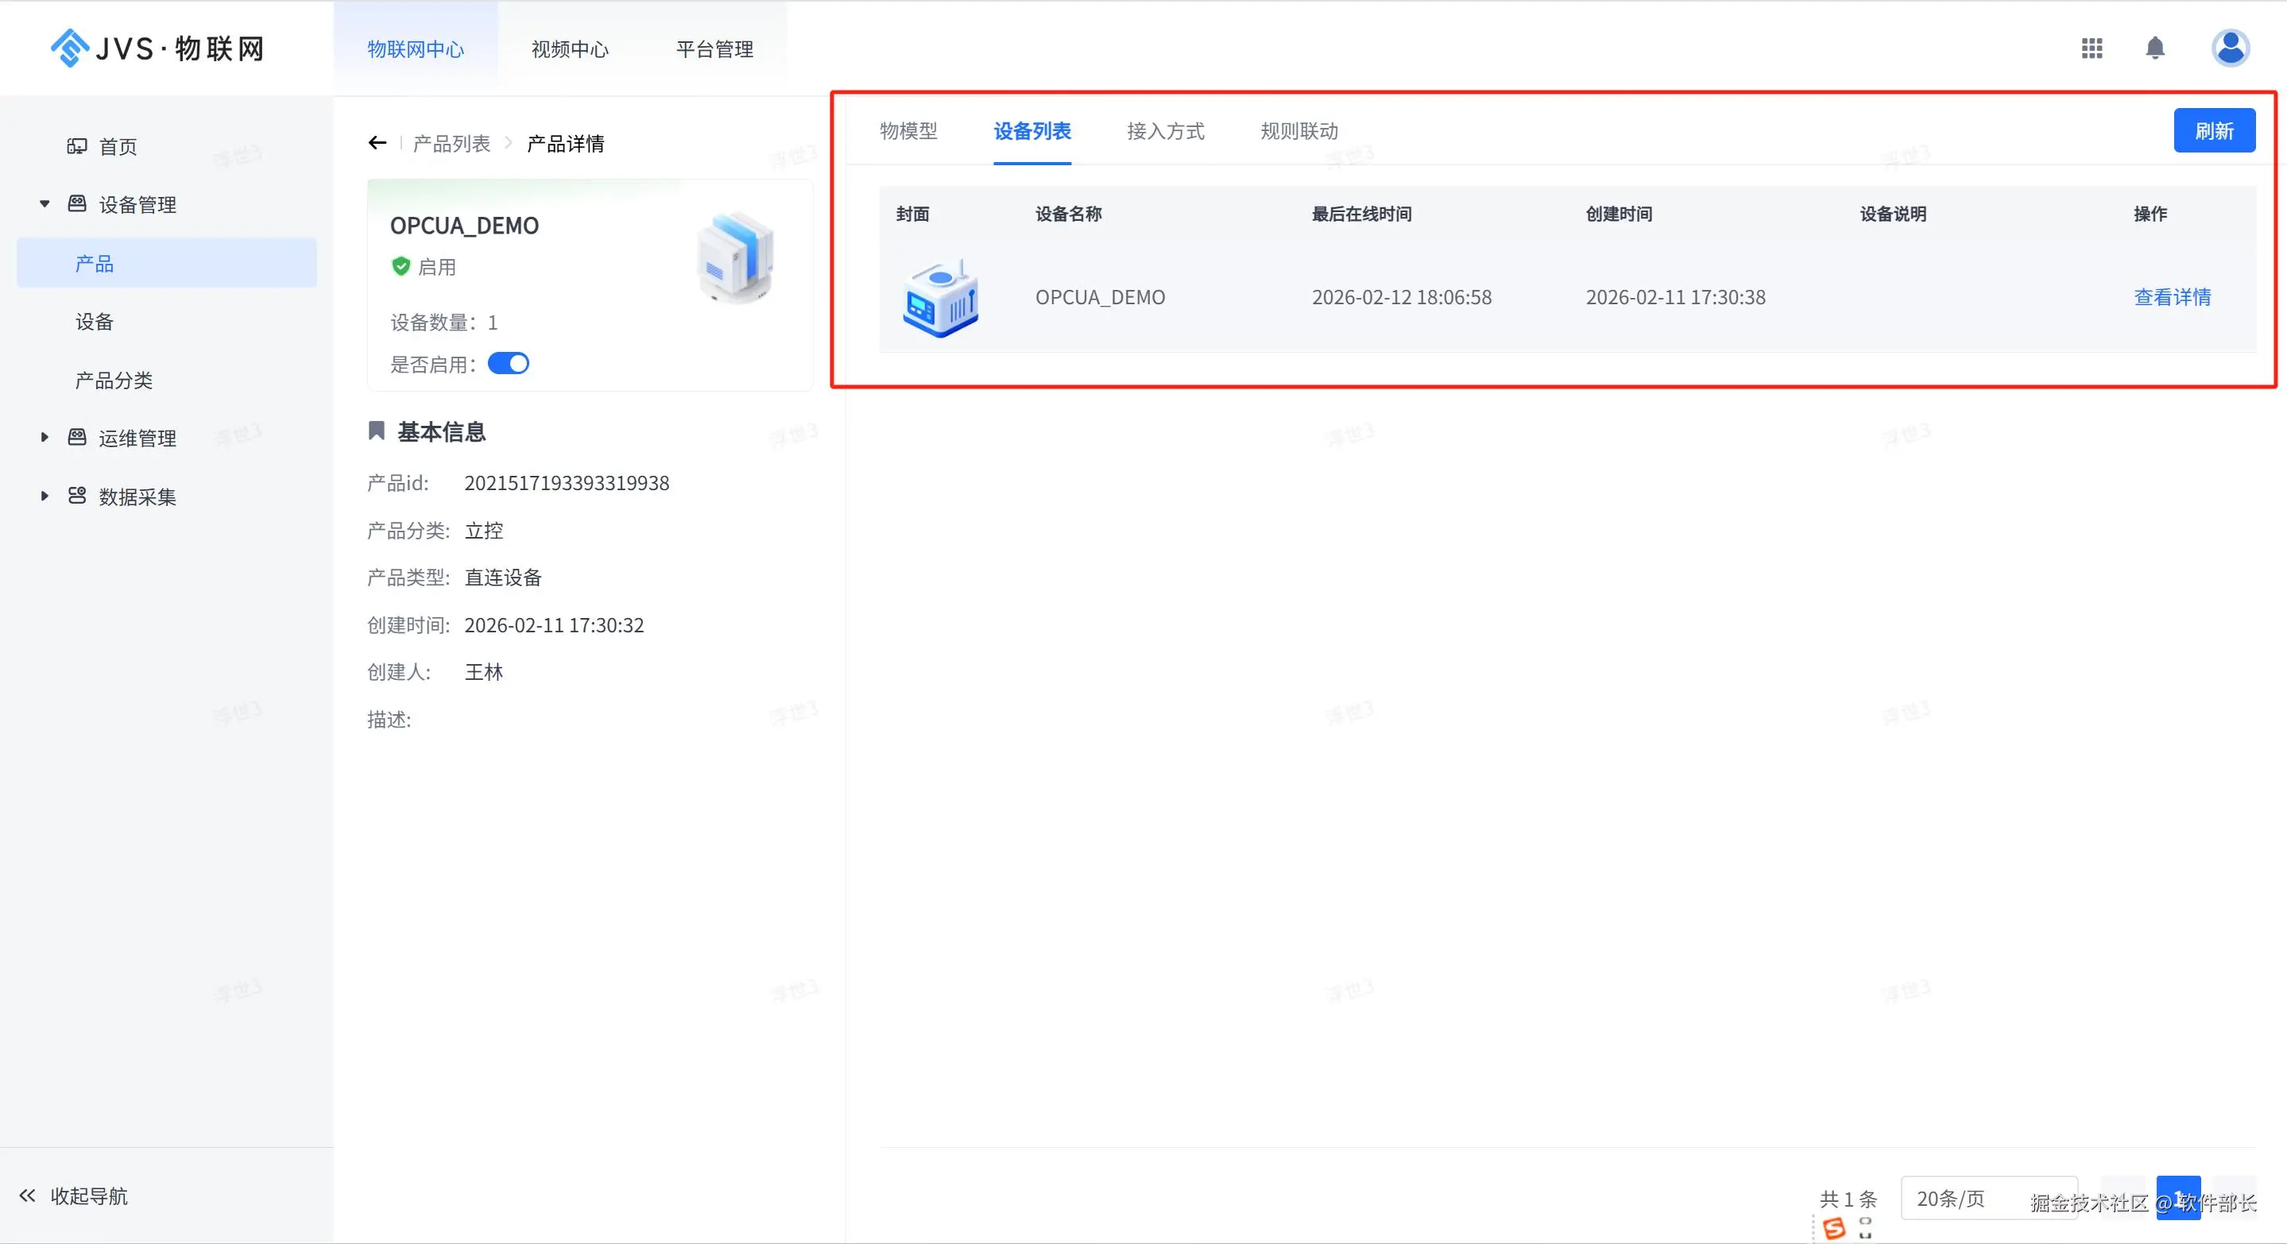Click the OPCUA_DEMO product card image
The width and height of the screenshot is (2287, 1244).
click(735, 258)
